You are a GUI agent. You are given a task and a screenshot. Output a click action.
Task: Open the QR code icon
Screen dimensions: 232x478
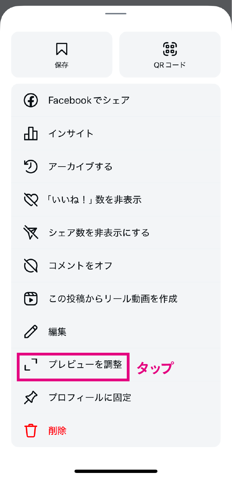tap(170, 49)
